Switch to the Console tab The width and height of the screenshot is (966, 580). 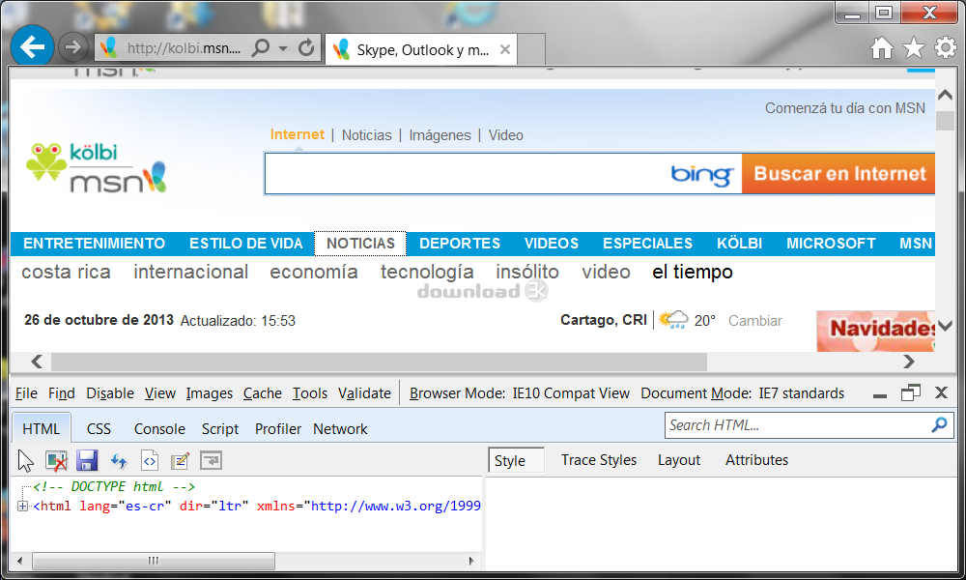[x=159, y=429]
